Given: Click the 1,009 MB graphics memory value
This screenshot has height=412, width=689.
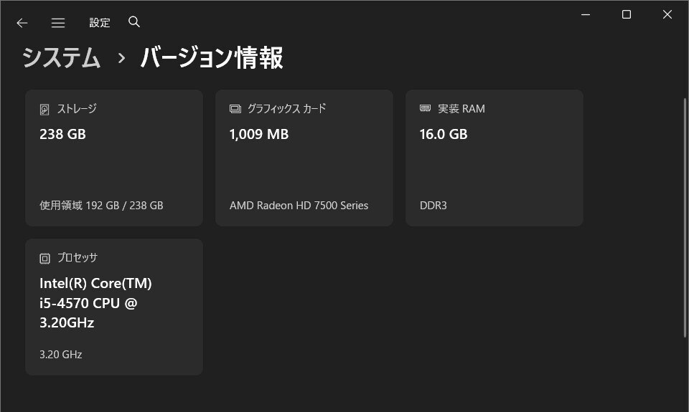Looking at the screenshot, I should tap(259, 134).
